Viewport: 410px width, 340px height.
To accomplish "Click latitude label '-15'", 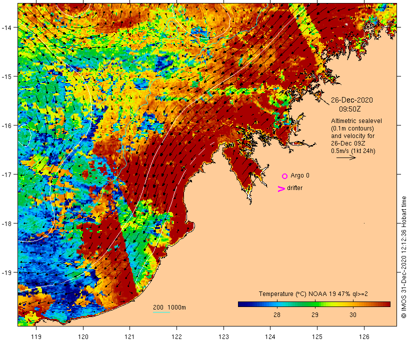I will [6, 76].
